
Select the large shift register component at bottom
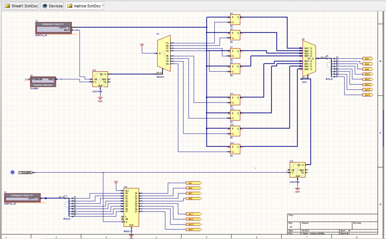pyautogui.click(x=131, y=207)
